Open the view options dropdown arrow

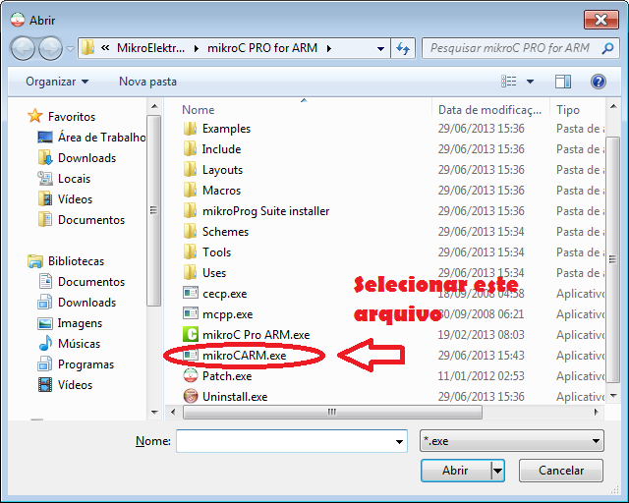coord(530,82)
